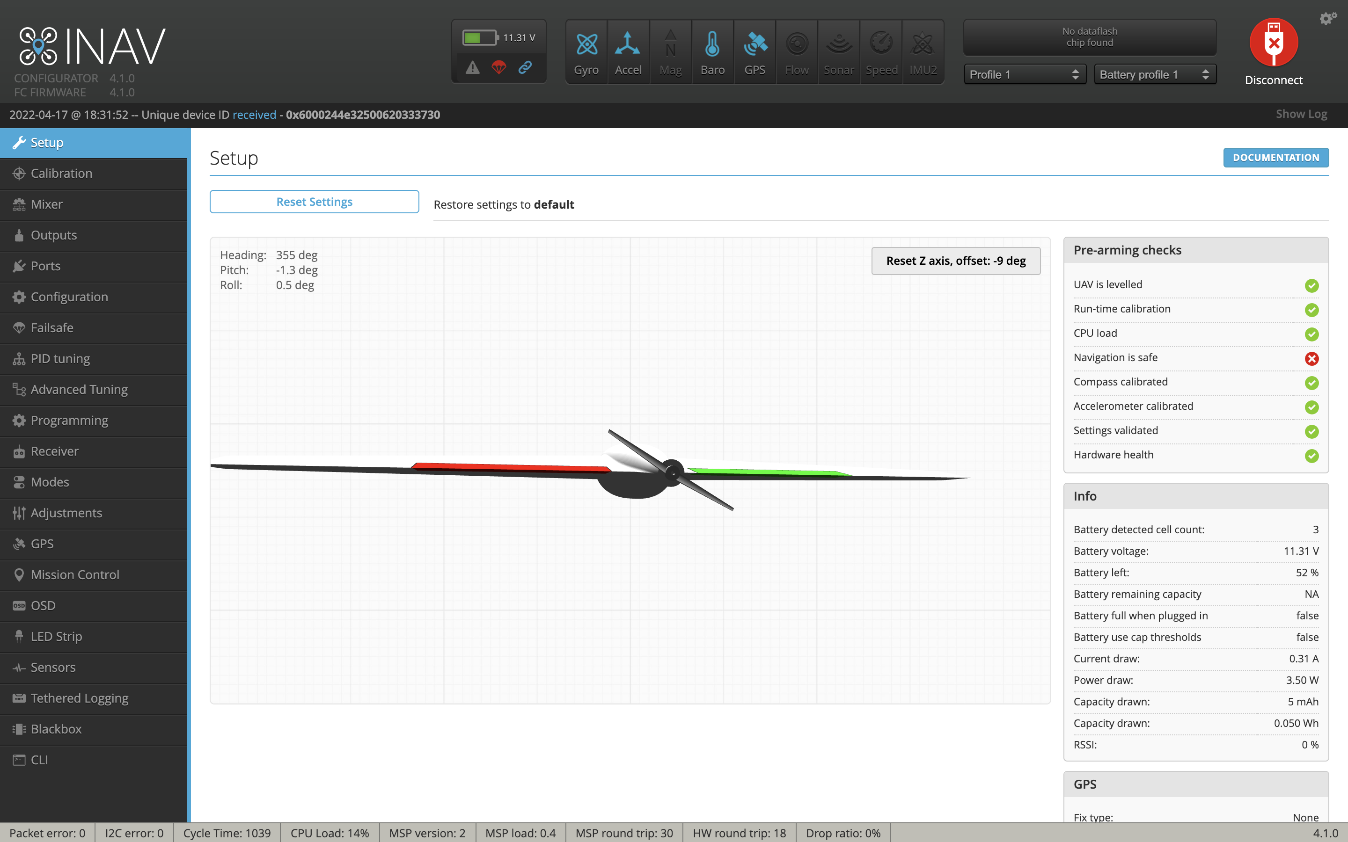Open settings gear icon in top corner
The image size is (1348, 842).
click(1327, 19)
